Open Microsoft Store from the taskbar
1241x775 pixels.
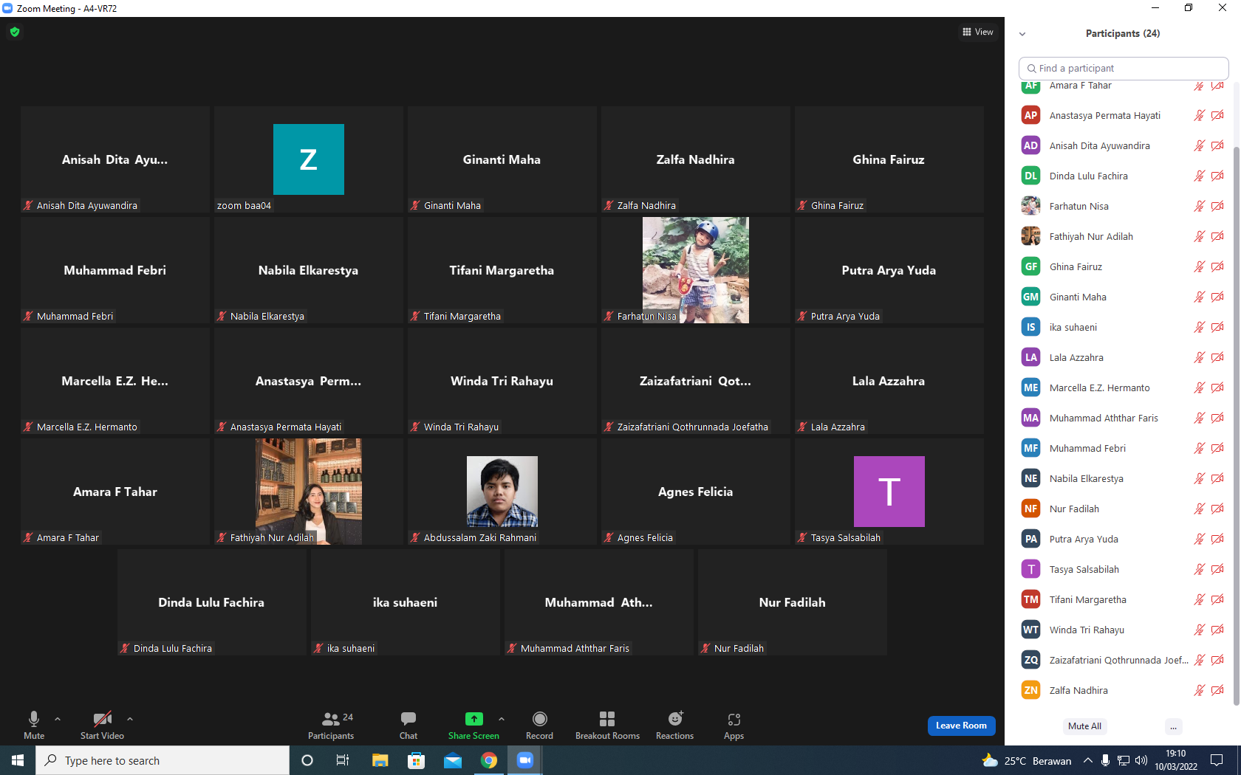coord(417,760)
